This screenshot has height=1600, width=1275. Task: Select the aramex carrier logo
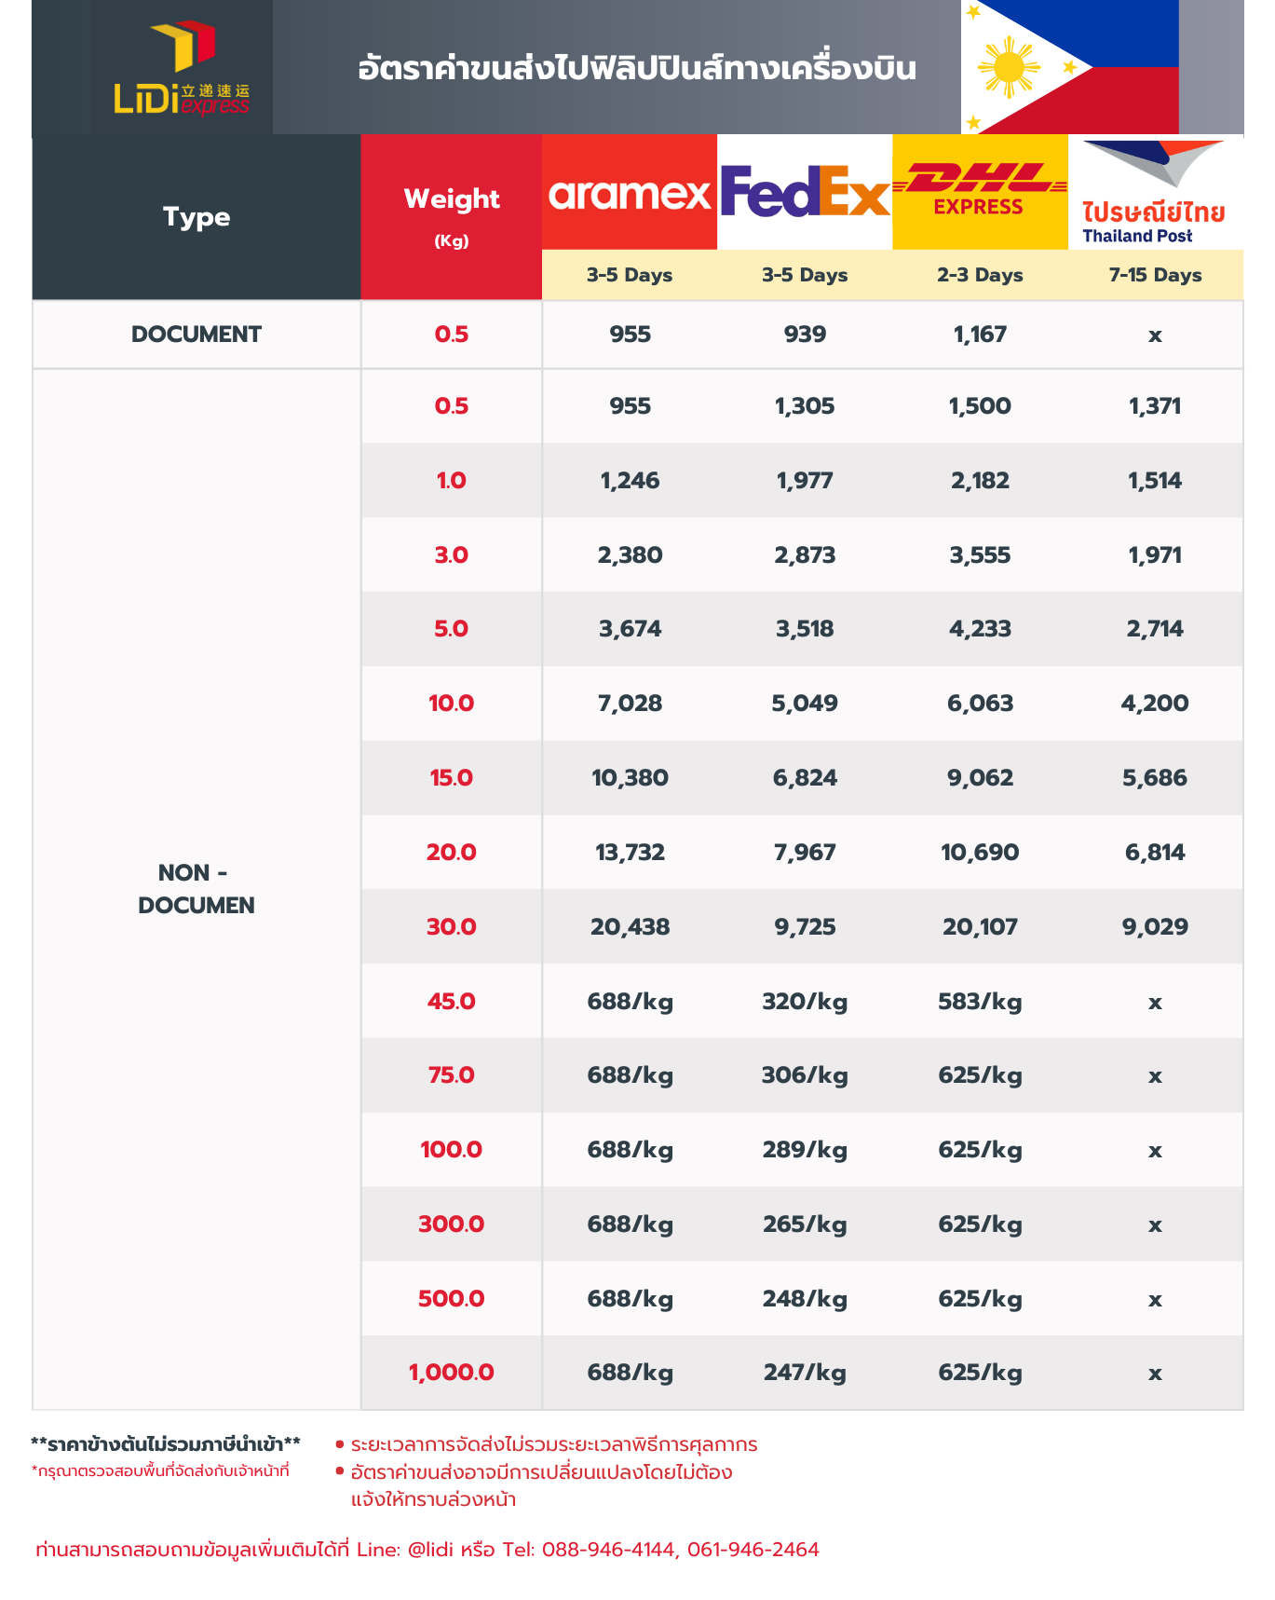click(630, 193)
